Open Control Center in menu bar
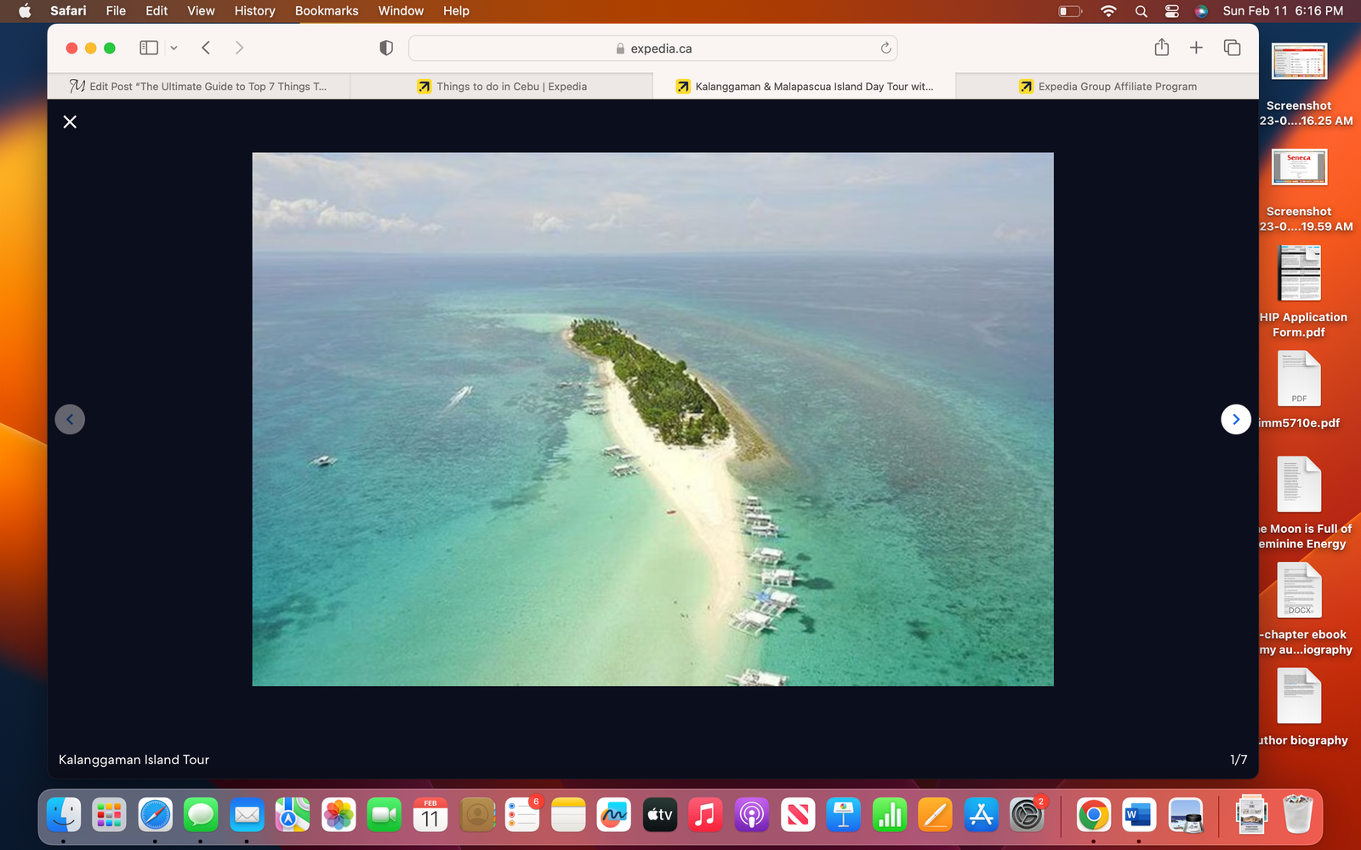The height and width of the screenshot is (850, 1361). coord(1171,11)
